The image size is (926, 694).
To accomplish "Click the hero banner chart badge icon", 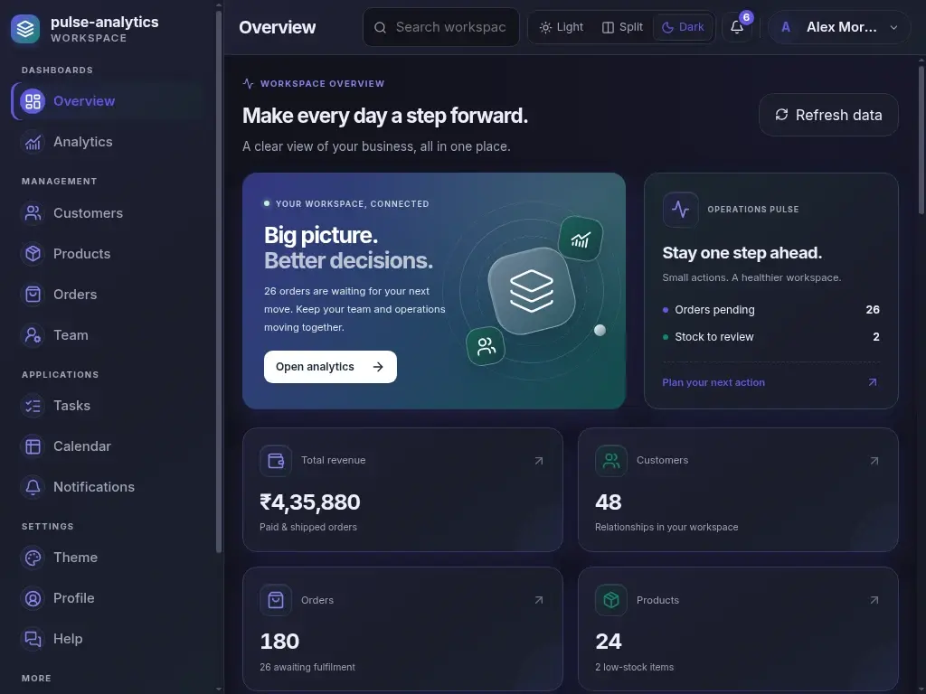I will [581, 239].
